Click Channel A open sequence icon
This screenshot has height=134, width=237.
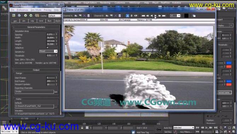80,16
